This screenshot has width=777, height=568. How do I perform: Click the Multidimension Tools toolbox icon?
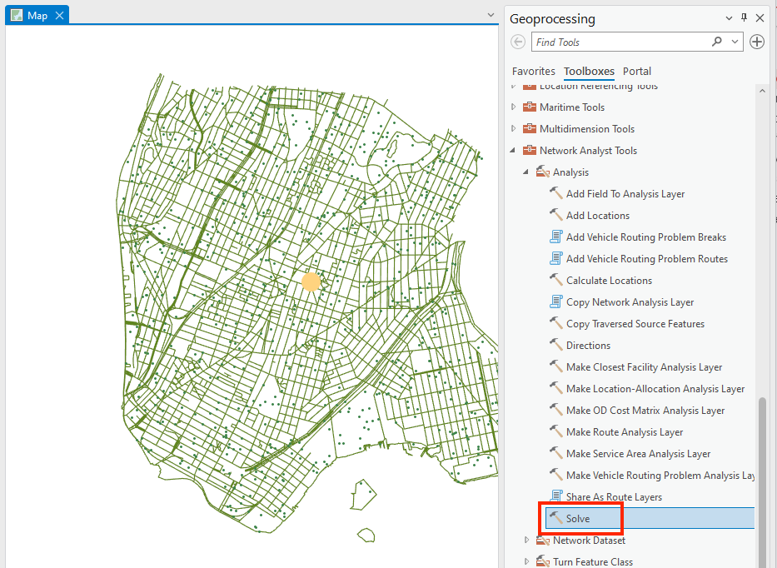[x=529, y=128]
